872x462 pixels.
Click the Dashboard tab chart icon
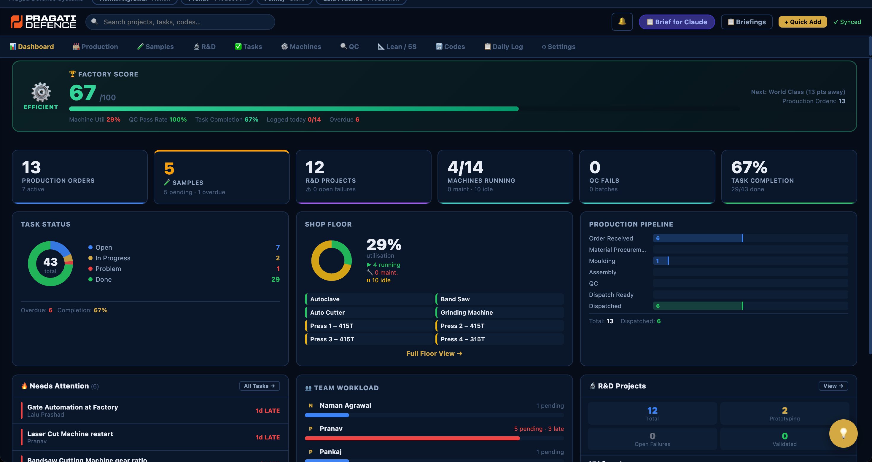(13, 46)
